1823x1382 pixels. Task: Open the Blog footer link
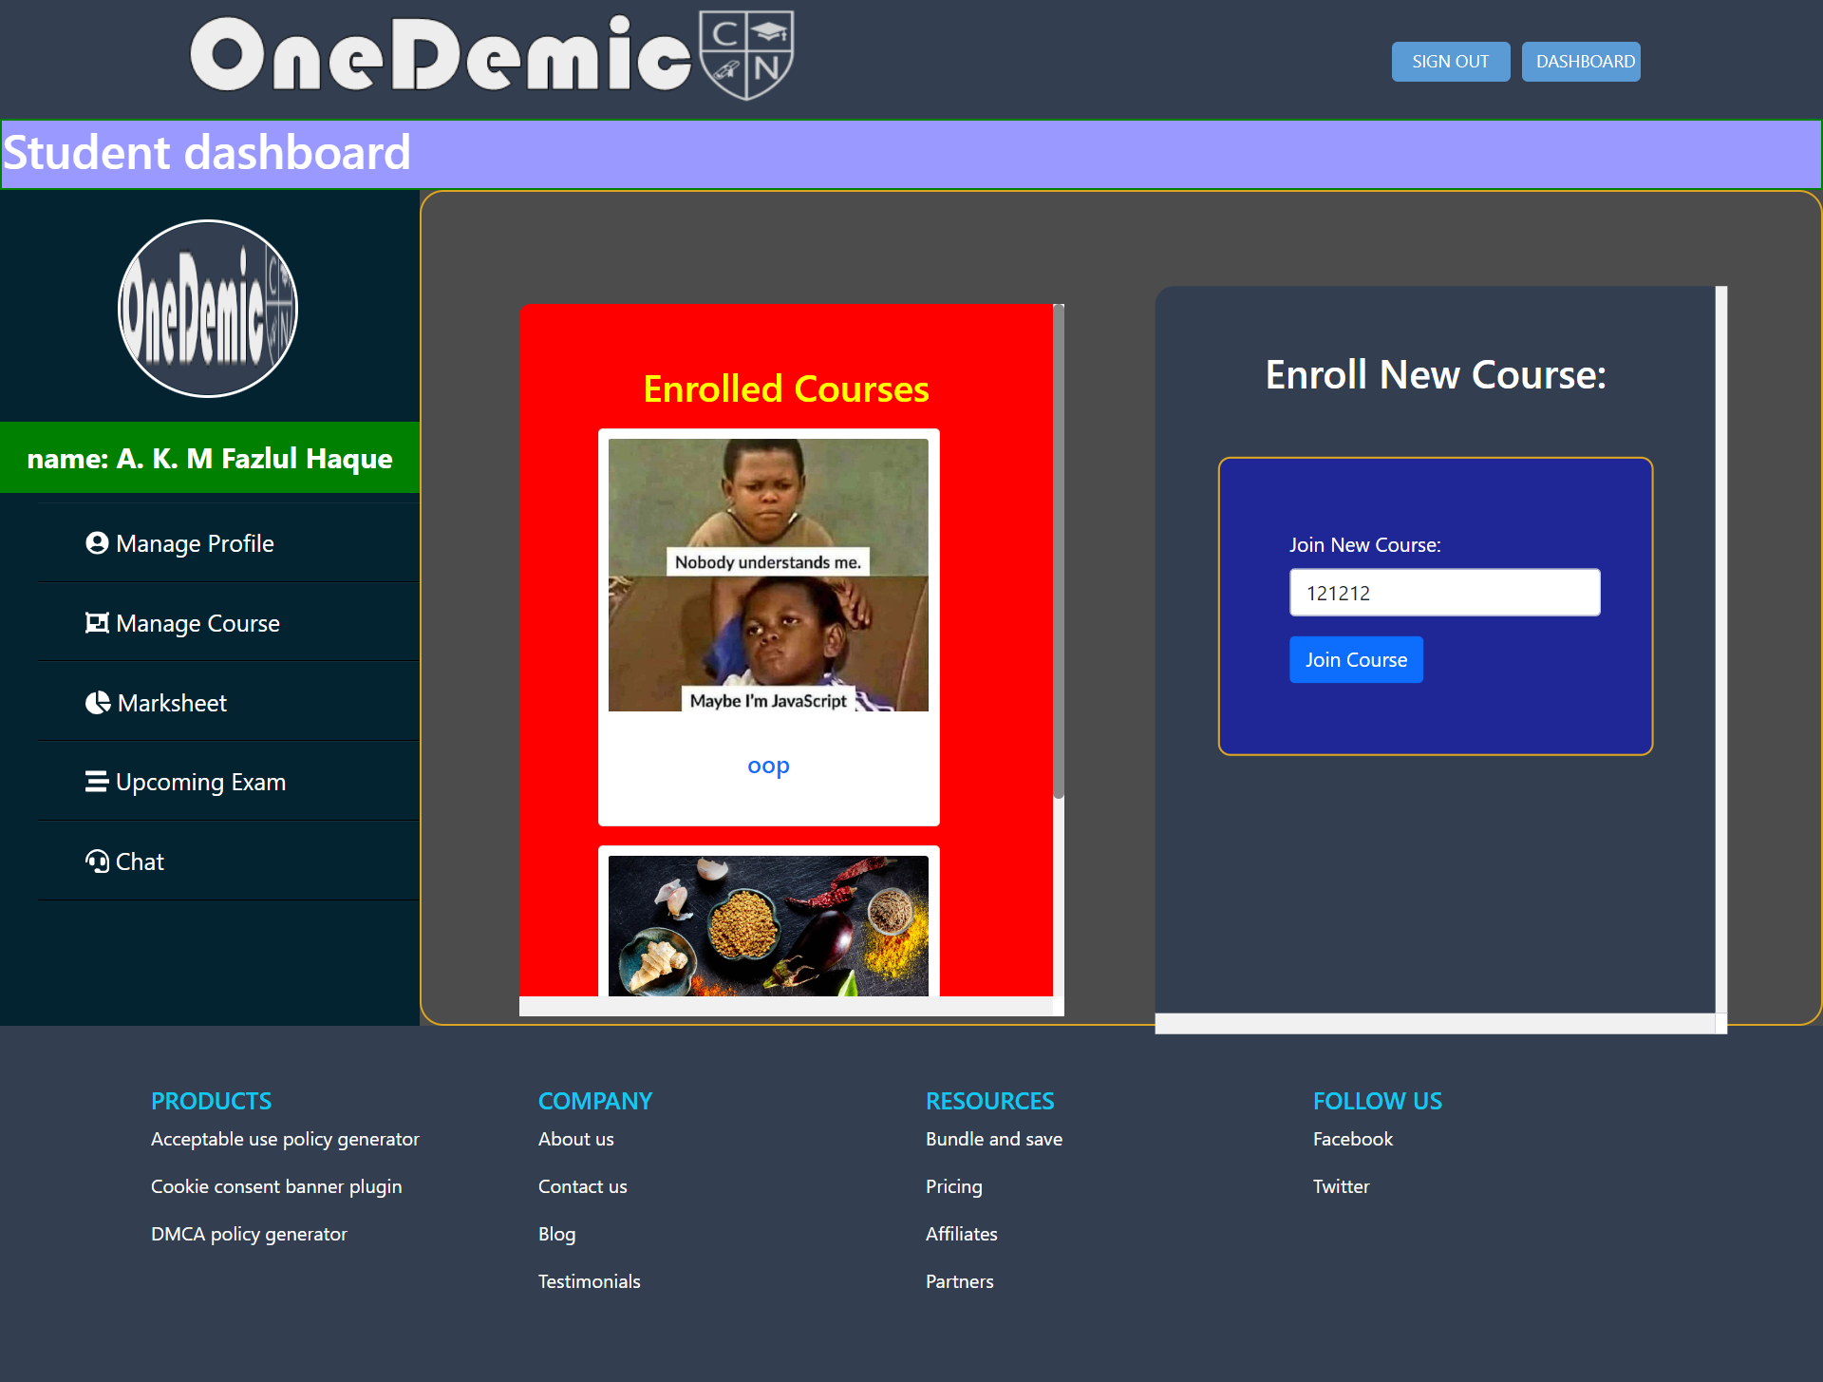click(x=557, y=1234)
